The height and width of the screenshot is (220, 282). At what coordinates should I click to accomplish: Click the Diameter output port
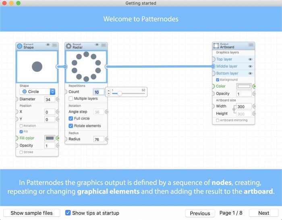(x=58, y=99)
